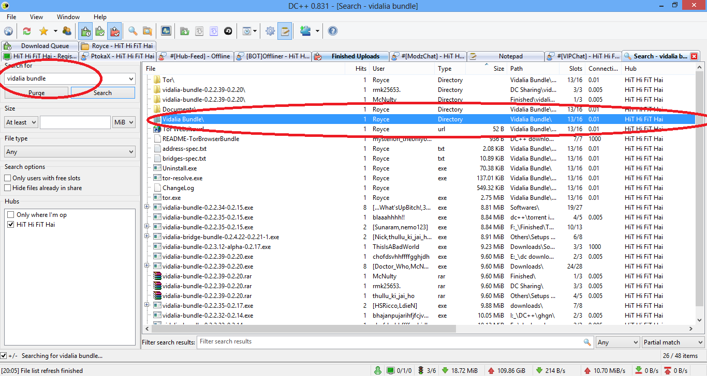This screenshot has width=707, height=376.
Task: Toggle the Notepad toolbar icon
Action: coord(285,31)
